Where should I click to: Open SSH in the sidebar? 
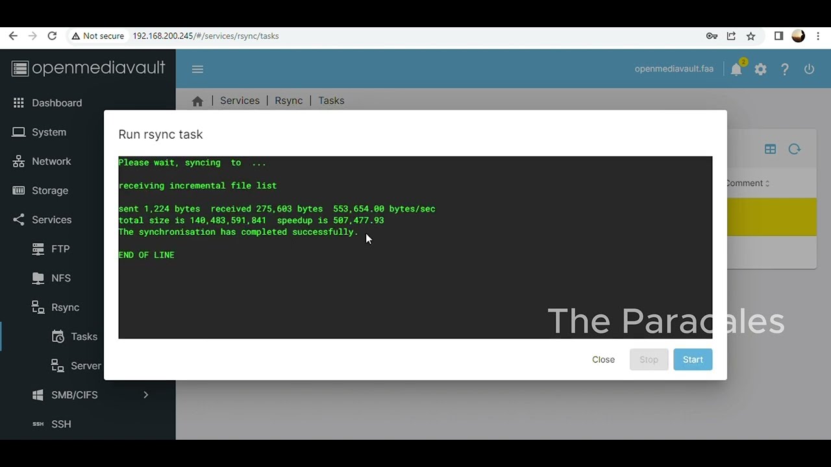pos(88,424)
